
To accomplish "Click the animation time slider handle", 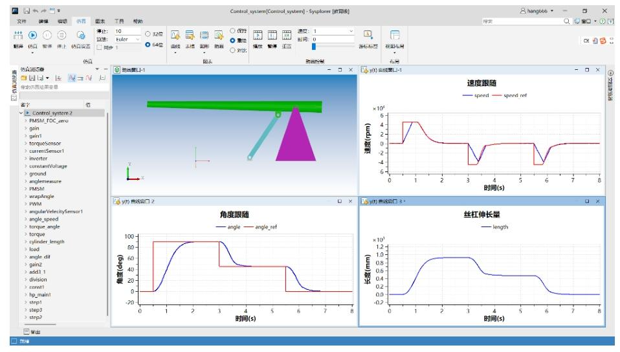I will click(314, 47).
